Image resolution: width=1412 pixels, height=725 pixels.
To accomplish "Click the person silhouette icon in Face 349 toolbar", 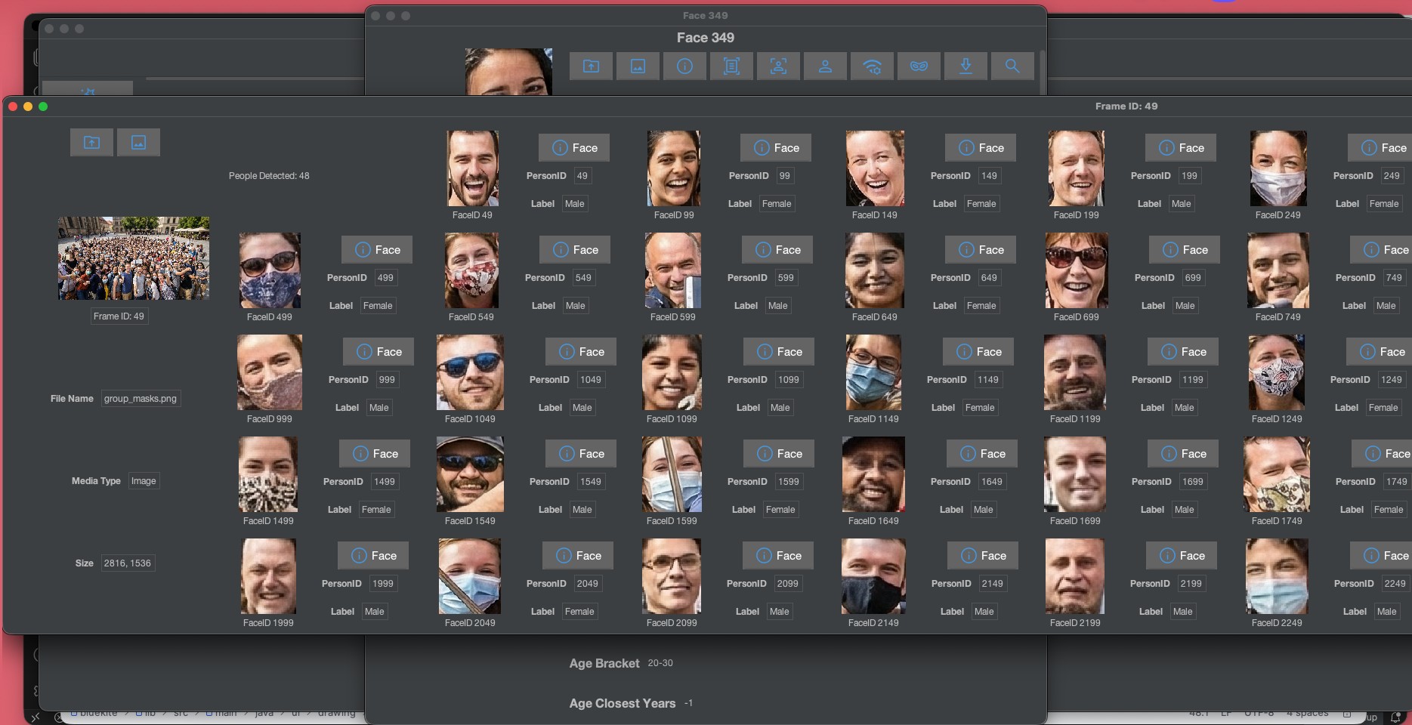I will 825,66.
